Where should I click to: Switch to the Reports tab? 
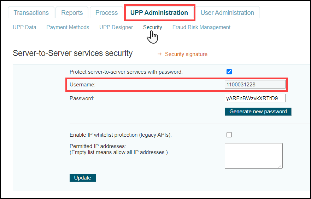coord(72,13)
